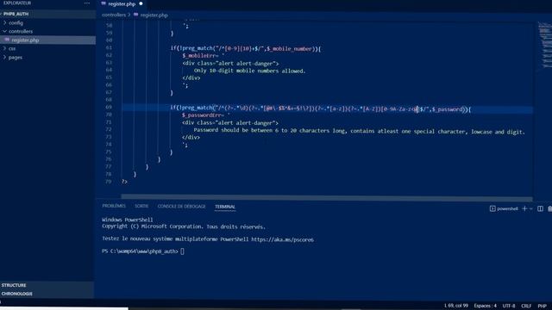This screenshot has width=552, height=310.
Task: Click the editor horizontal scrollbar
Action: [x=327, y=199]
